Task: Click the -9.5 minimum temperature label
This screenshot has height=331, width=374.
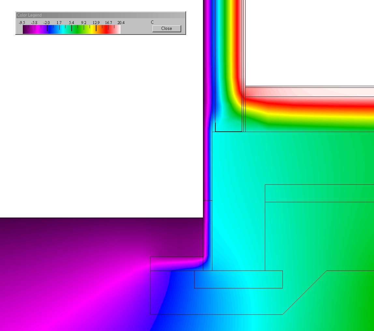Action: pyautogui.click(x=22, y=23)
